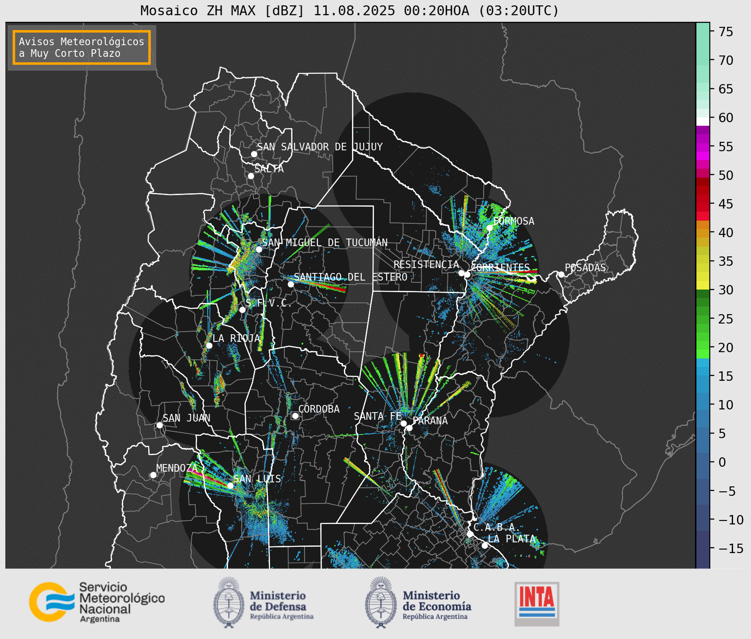This screenshot has width=751, height=639.
Task: Click the SANTIAGO DEL ESTERO label
Action: point(351,277)
